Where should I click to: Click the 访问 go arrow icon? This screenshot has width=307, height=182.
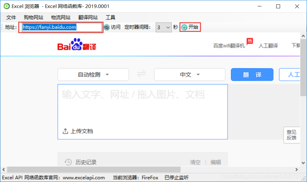click(106, 27)
